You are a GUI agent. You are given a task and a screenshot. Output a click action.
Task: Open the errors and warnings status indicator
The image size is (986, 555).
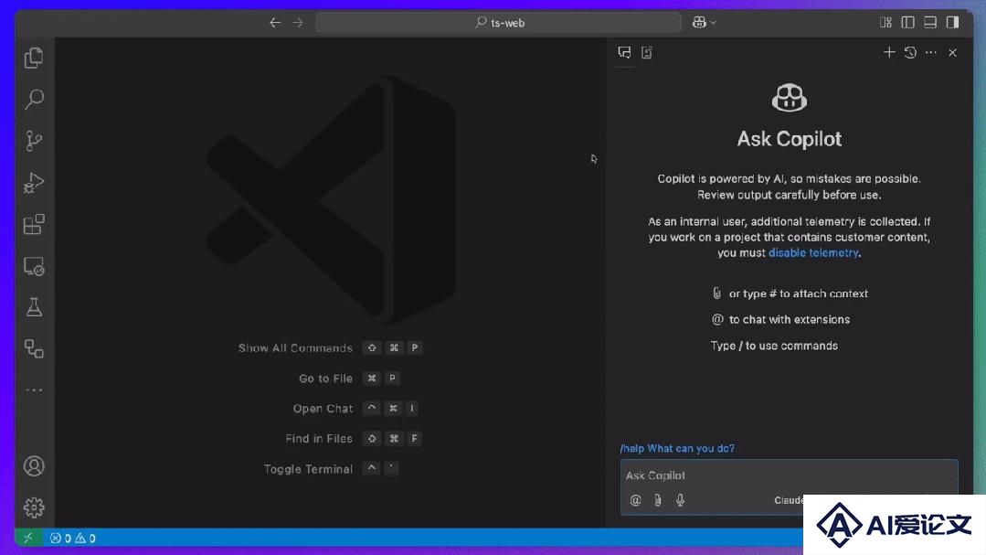point(73,538)
